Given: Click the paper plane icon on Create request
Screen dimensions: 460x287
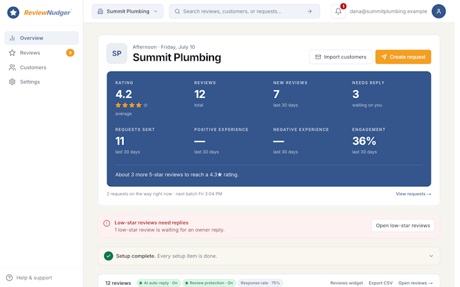Looking at the screenshot, I should (384, 57).
